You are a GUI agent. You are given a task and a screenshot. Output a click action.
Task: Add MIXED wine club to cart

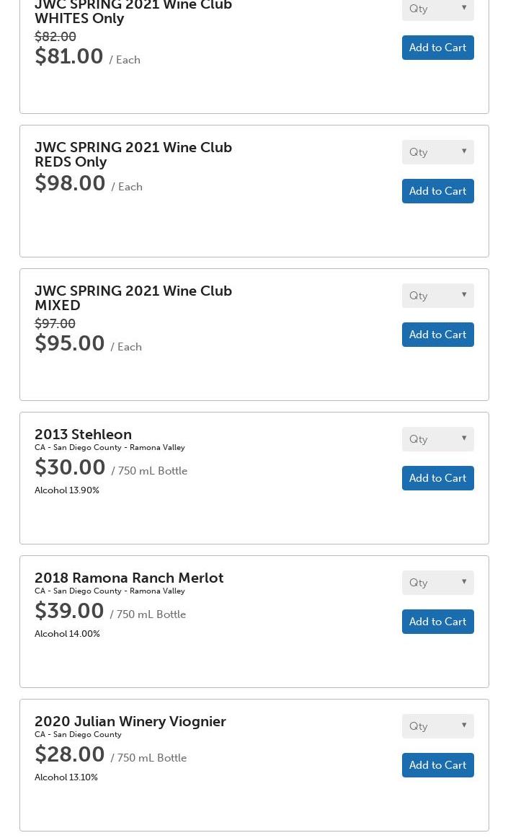click(437, 335)
